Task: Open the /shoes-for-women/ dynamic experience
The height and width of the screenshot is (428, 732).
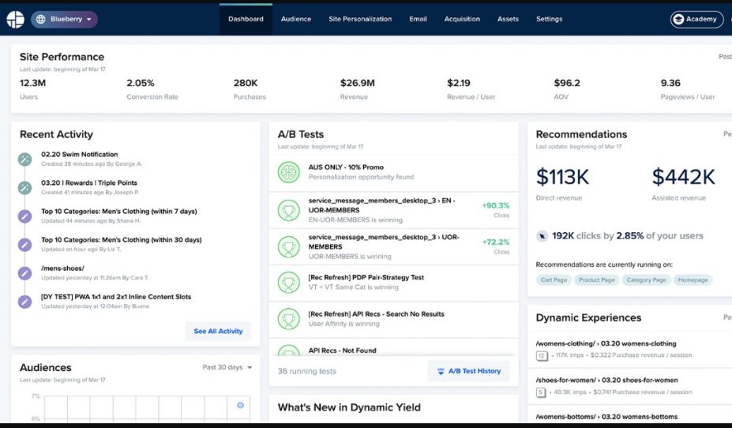Action: pos(606,380)
